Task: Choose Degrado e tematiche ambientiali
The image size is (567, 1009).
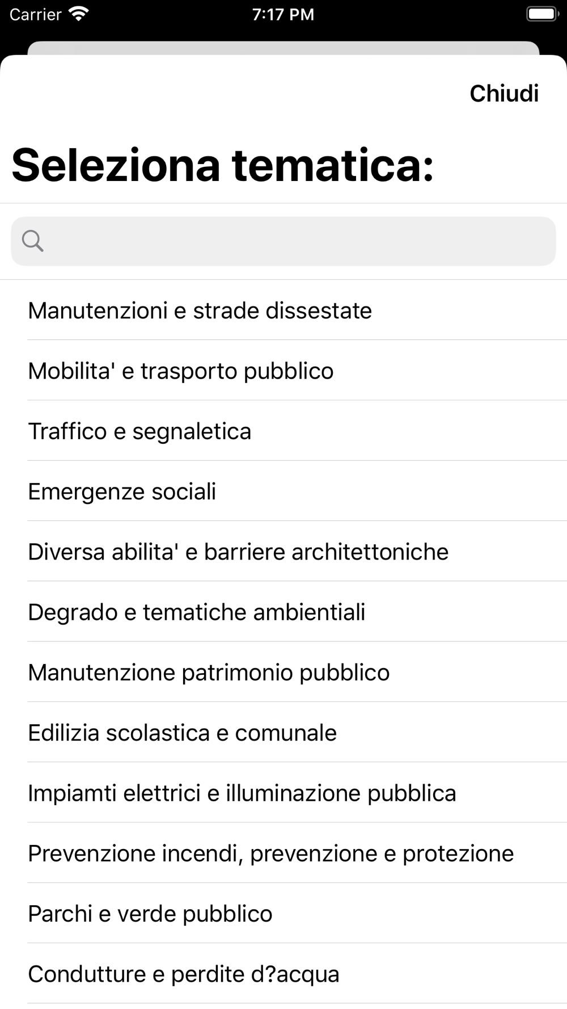Action: tap(283, 612)
